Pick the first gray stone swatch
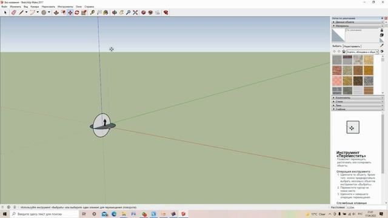The height and width of the screenshot is (218, 388). [337, 60]
